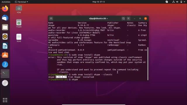Click the disc drive icon in dock
The image size is (187, 105).
pyautogui.click(x=5, y=83)
